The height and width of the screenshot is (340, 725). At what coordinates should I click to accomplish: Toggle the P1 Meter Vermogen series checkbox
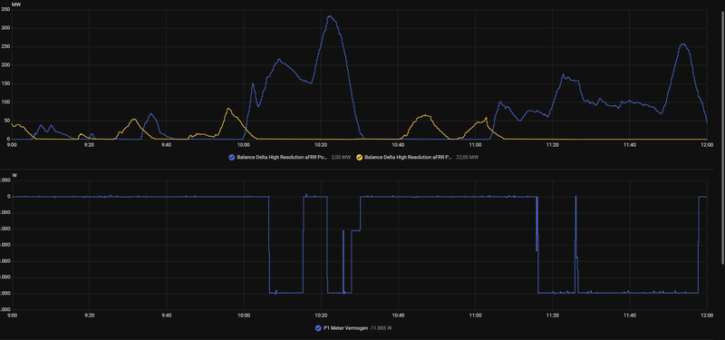318,328
